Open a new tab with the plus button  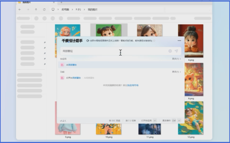(61, 2)
